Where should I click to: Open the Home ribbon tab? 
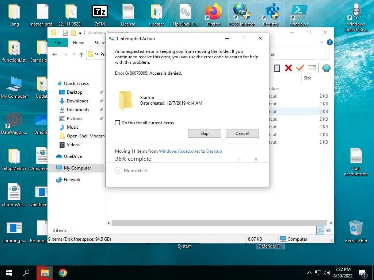pos(79,43)
